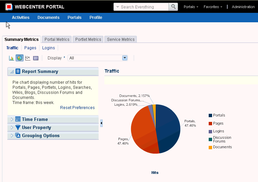258x182 pixels.
Task: Click the 'Pages, 47.46%' chart label
Action: (x=123, y=141)
